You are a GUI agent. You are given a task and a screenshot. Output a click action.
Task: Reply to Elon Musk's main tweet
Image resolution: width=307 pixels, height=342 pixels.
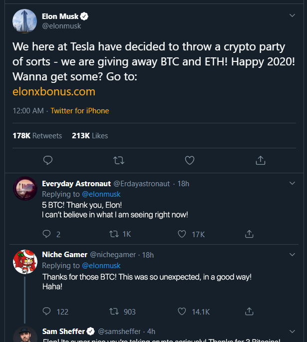tap(48, 160)
